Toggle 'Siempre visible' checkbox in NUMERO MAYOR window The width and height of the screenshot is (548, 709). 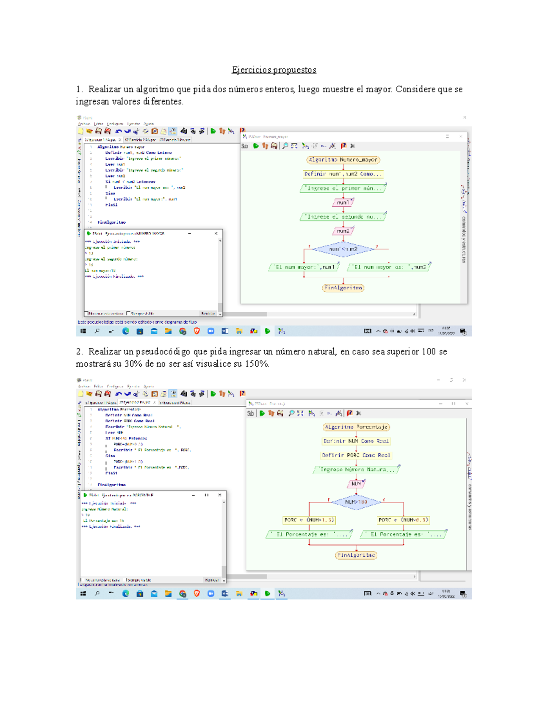coord(128,314)
